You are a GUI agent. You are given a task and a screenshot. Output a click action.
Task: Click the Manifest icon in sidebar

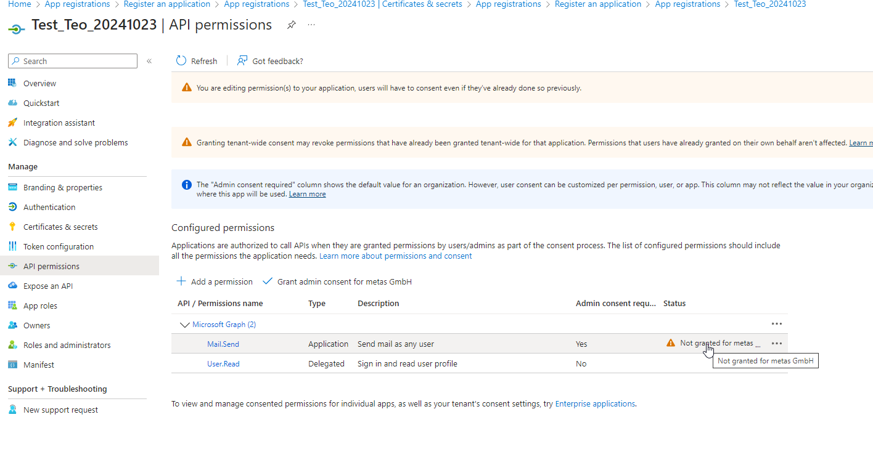click(12, 365)
